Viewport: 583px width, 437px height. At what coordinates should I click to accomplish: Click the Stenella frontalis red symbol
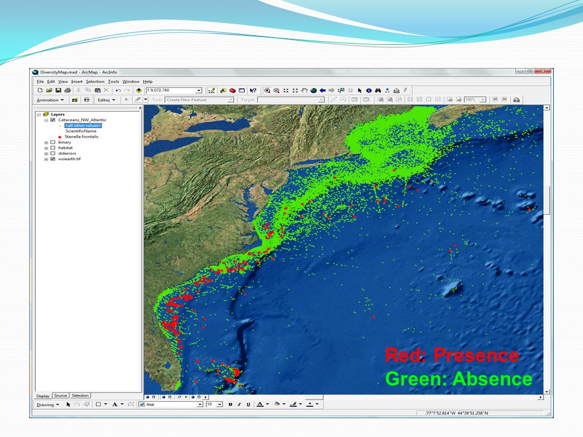(x=60, y=137)
